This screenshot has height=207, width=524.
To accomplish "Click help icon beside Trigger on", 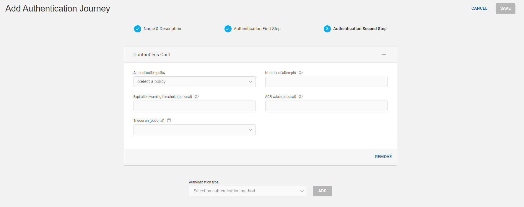I will [x=169, y=120].
